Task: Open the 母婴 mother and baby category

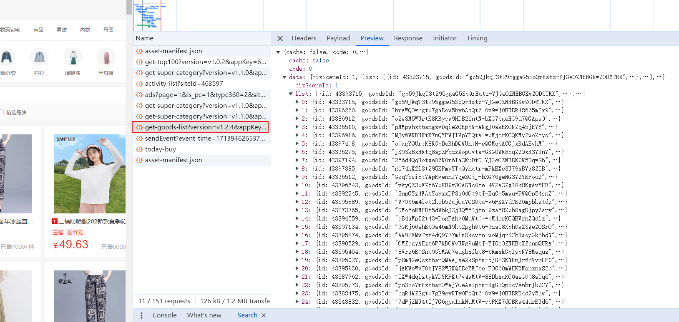Action: coord(108,30)
